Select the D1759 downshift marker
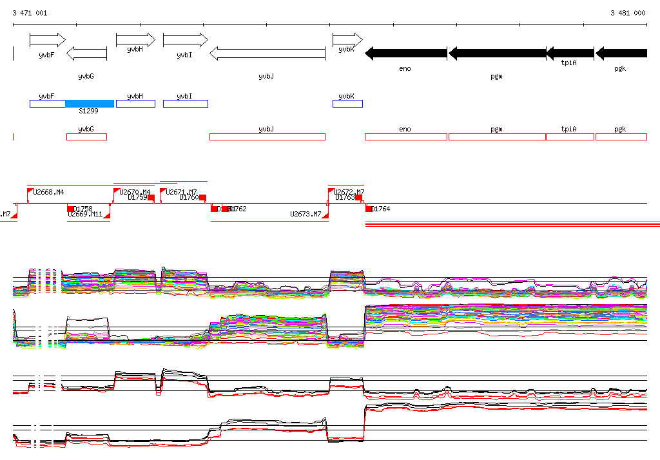Screen dimensions: 660x460 pyautogui.click(x=151, y=197)
